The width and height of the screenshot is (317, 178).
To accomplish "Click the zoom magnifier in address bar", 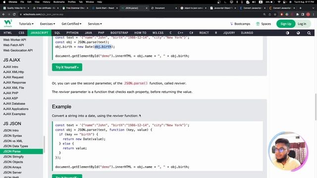I will (264, 14).
